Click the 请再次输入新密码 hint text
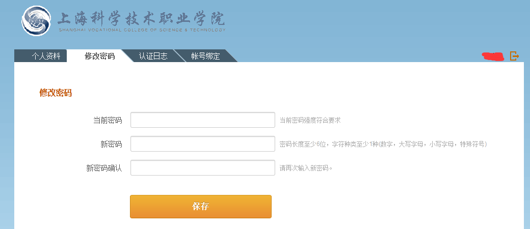The image size is (530, 229). tap(306, 168)
